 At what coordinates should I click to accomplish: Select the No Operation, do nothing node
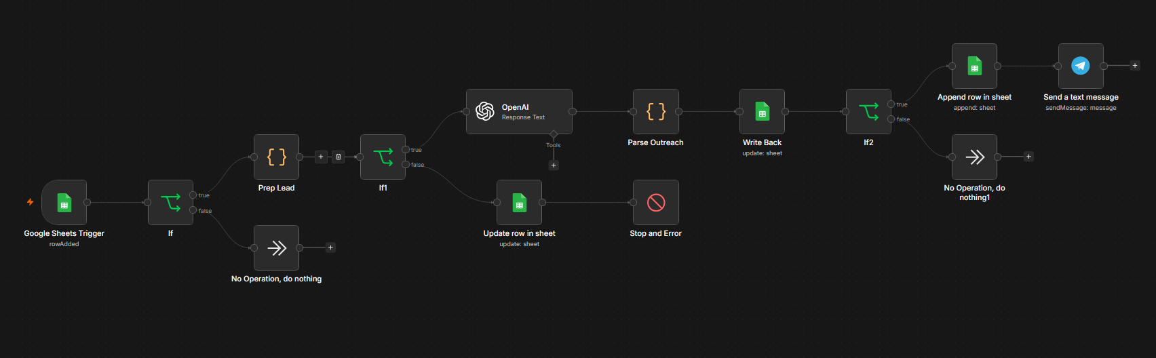(276, 247)
